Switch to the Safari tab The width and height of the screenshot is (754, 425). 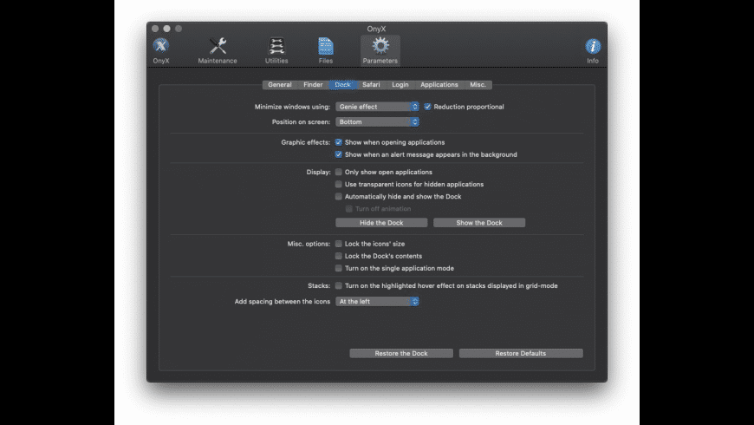(x=371, y=85)
